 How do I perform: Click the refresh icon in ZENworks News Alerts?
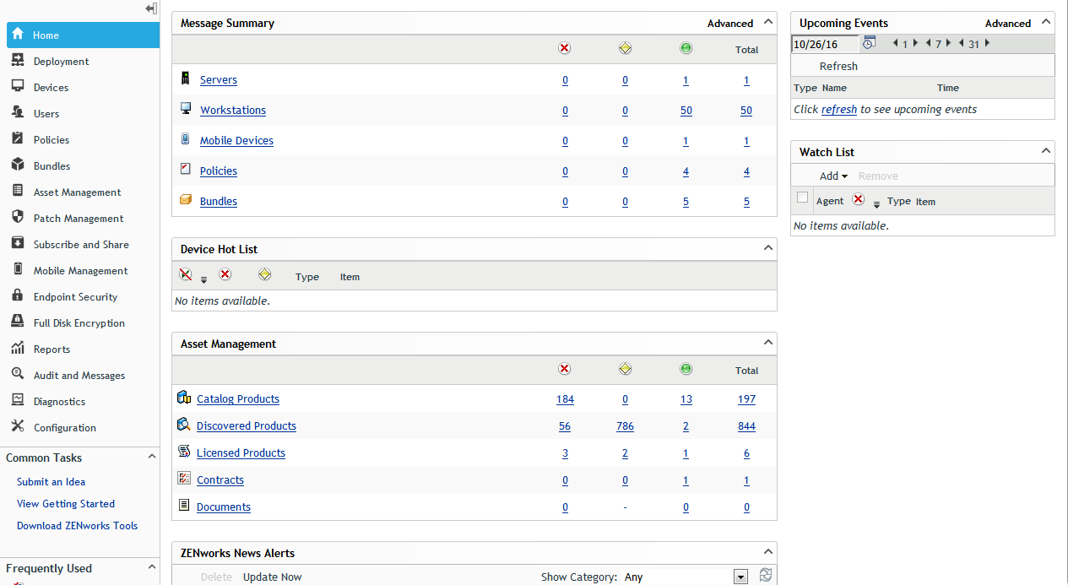coord(765,575)
